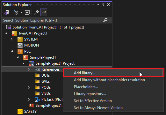The height and width of the screenshot is (115, 166).
Task: Select the POUs folder label
Action: 46,87
